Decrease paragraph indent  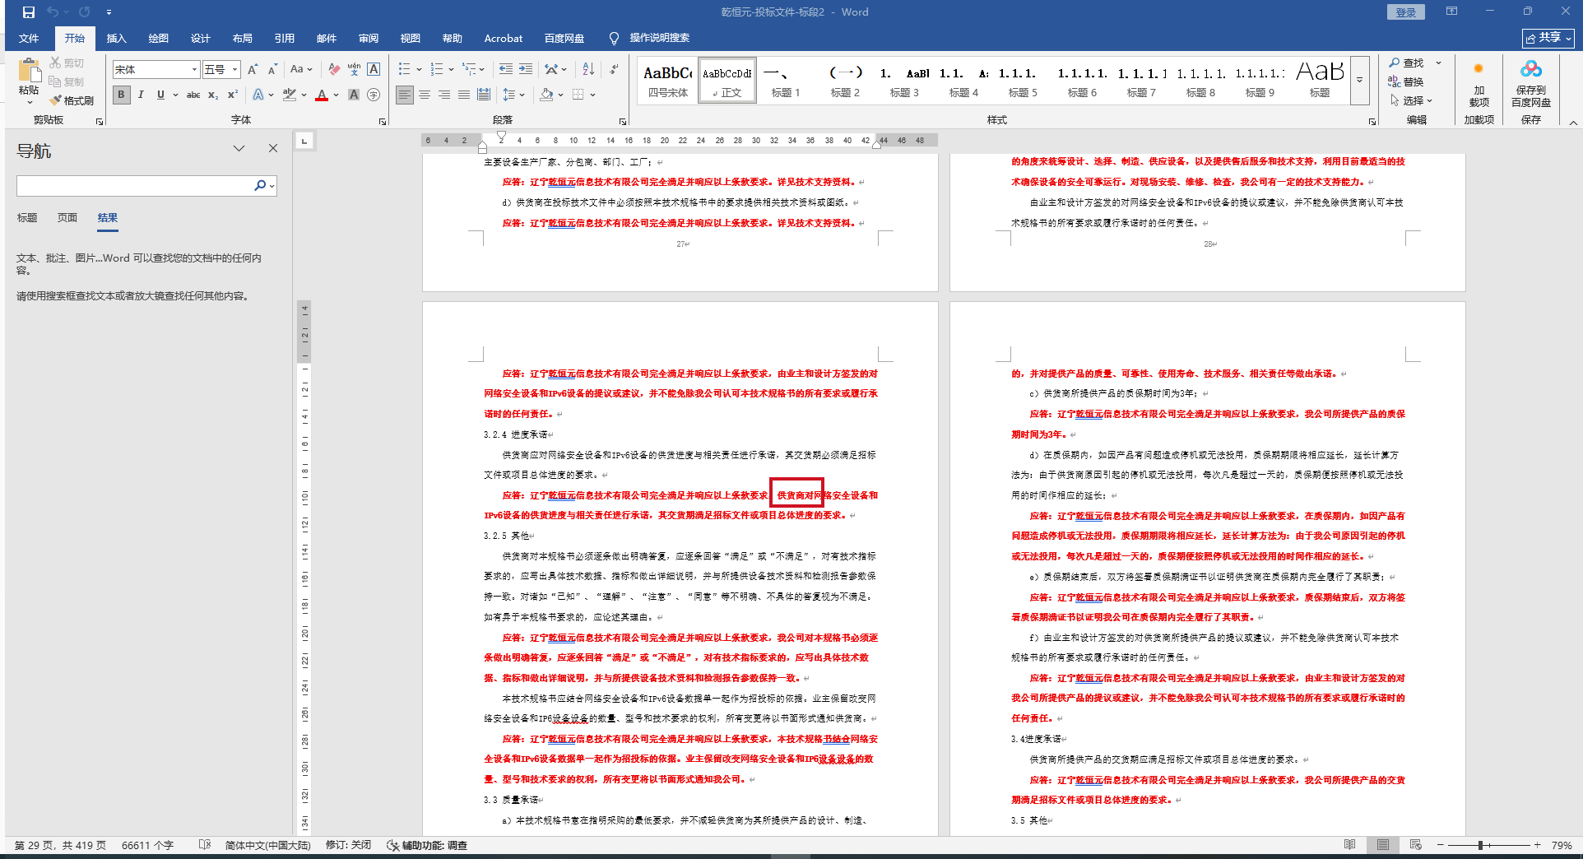[505, 70]
